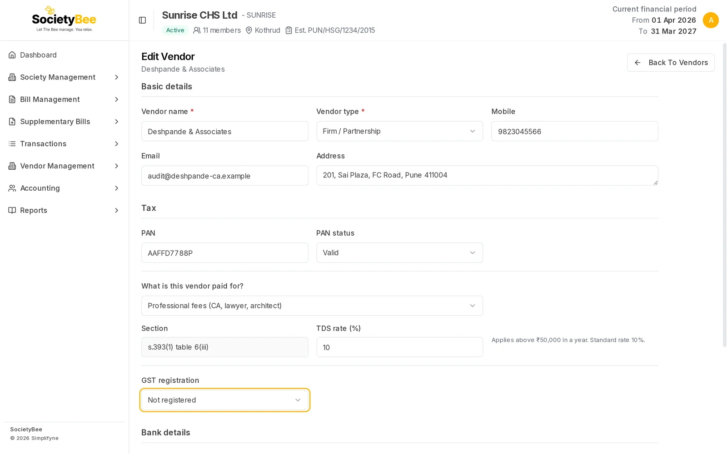Click the Active status badge

(175, 30)
